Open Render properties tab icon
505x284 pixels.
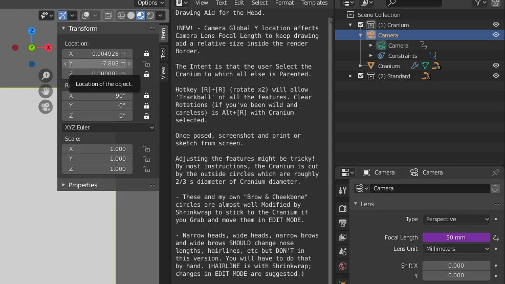coord(343,208)
